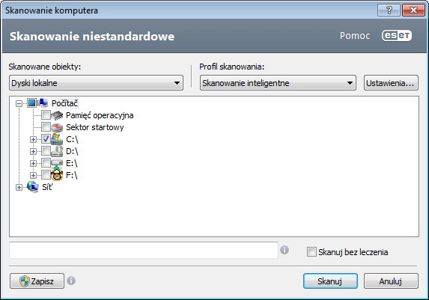Click the network drive icon for E:\
This screenshot has width=429, height=300.
[57, 163]
